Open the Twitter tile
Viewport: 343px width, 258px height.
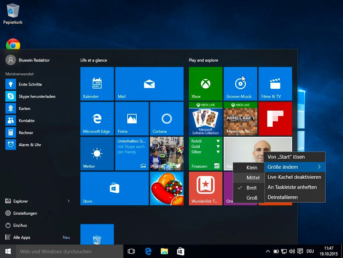pos(167,154)
